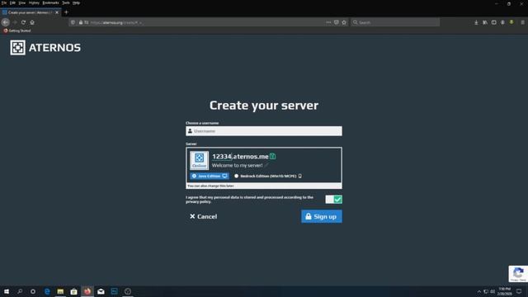Click the server status icon labeled Online
The height and width of the screenshot is (297, 528).
(199, 160)
